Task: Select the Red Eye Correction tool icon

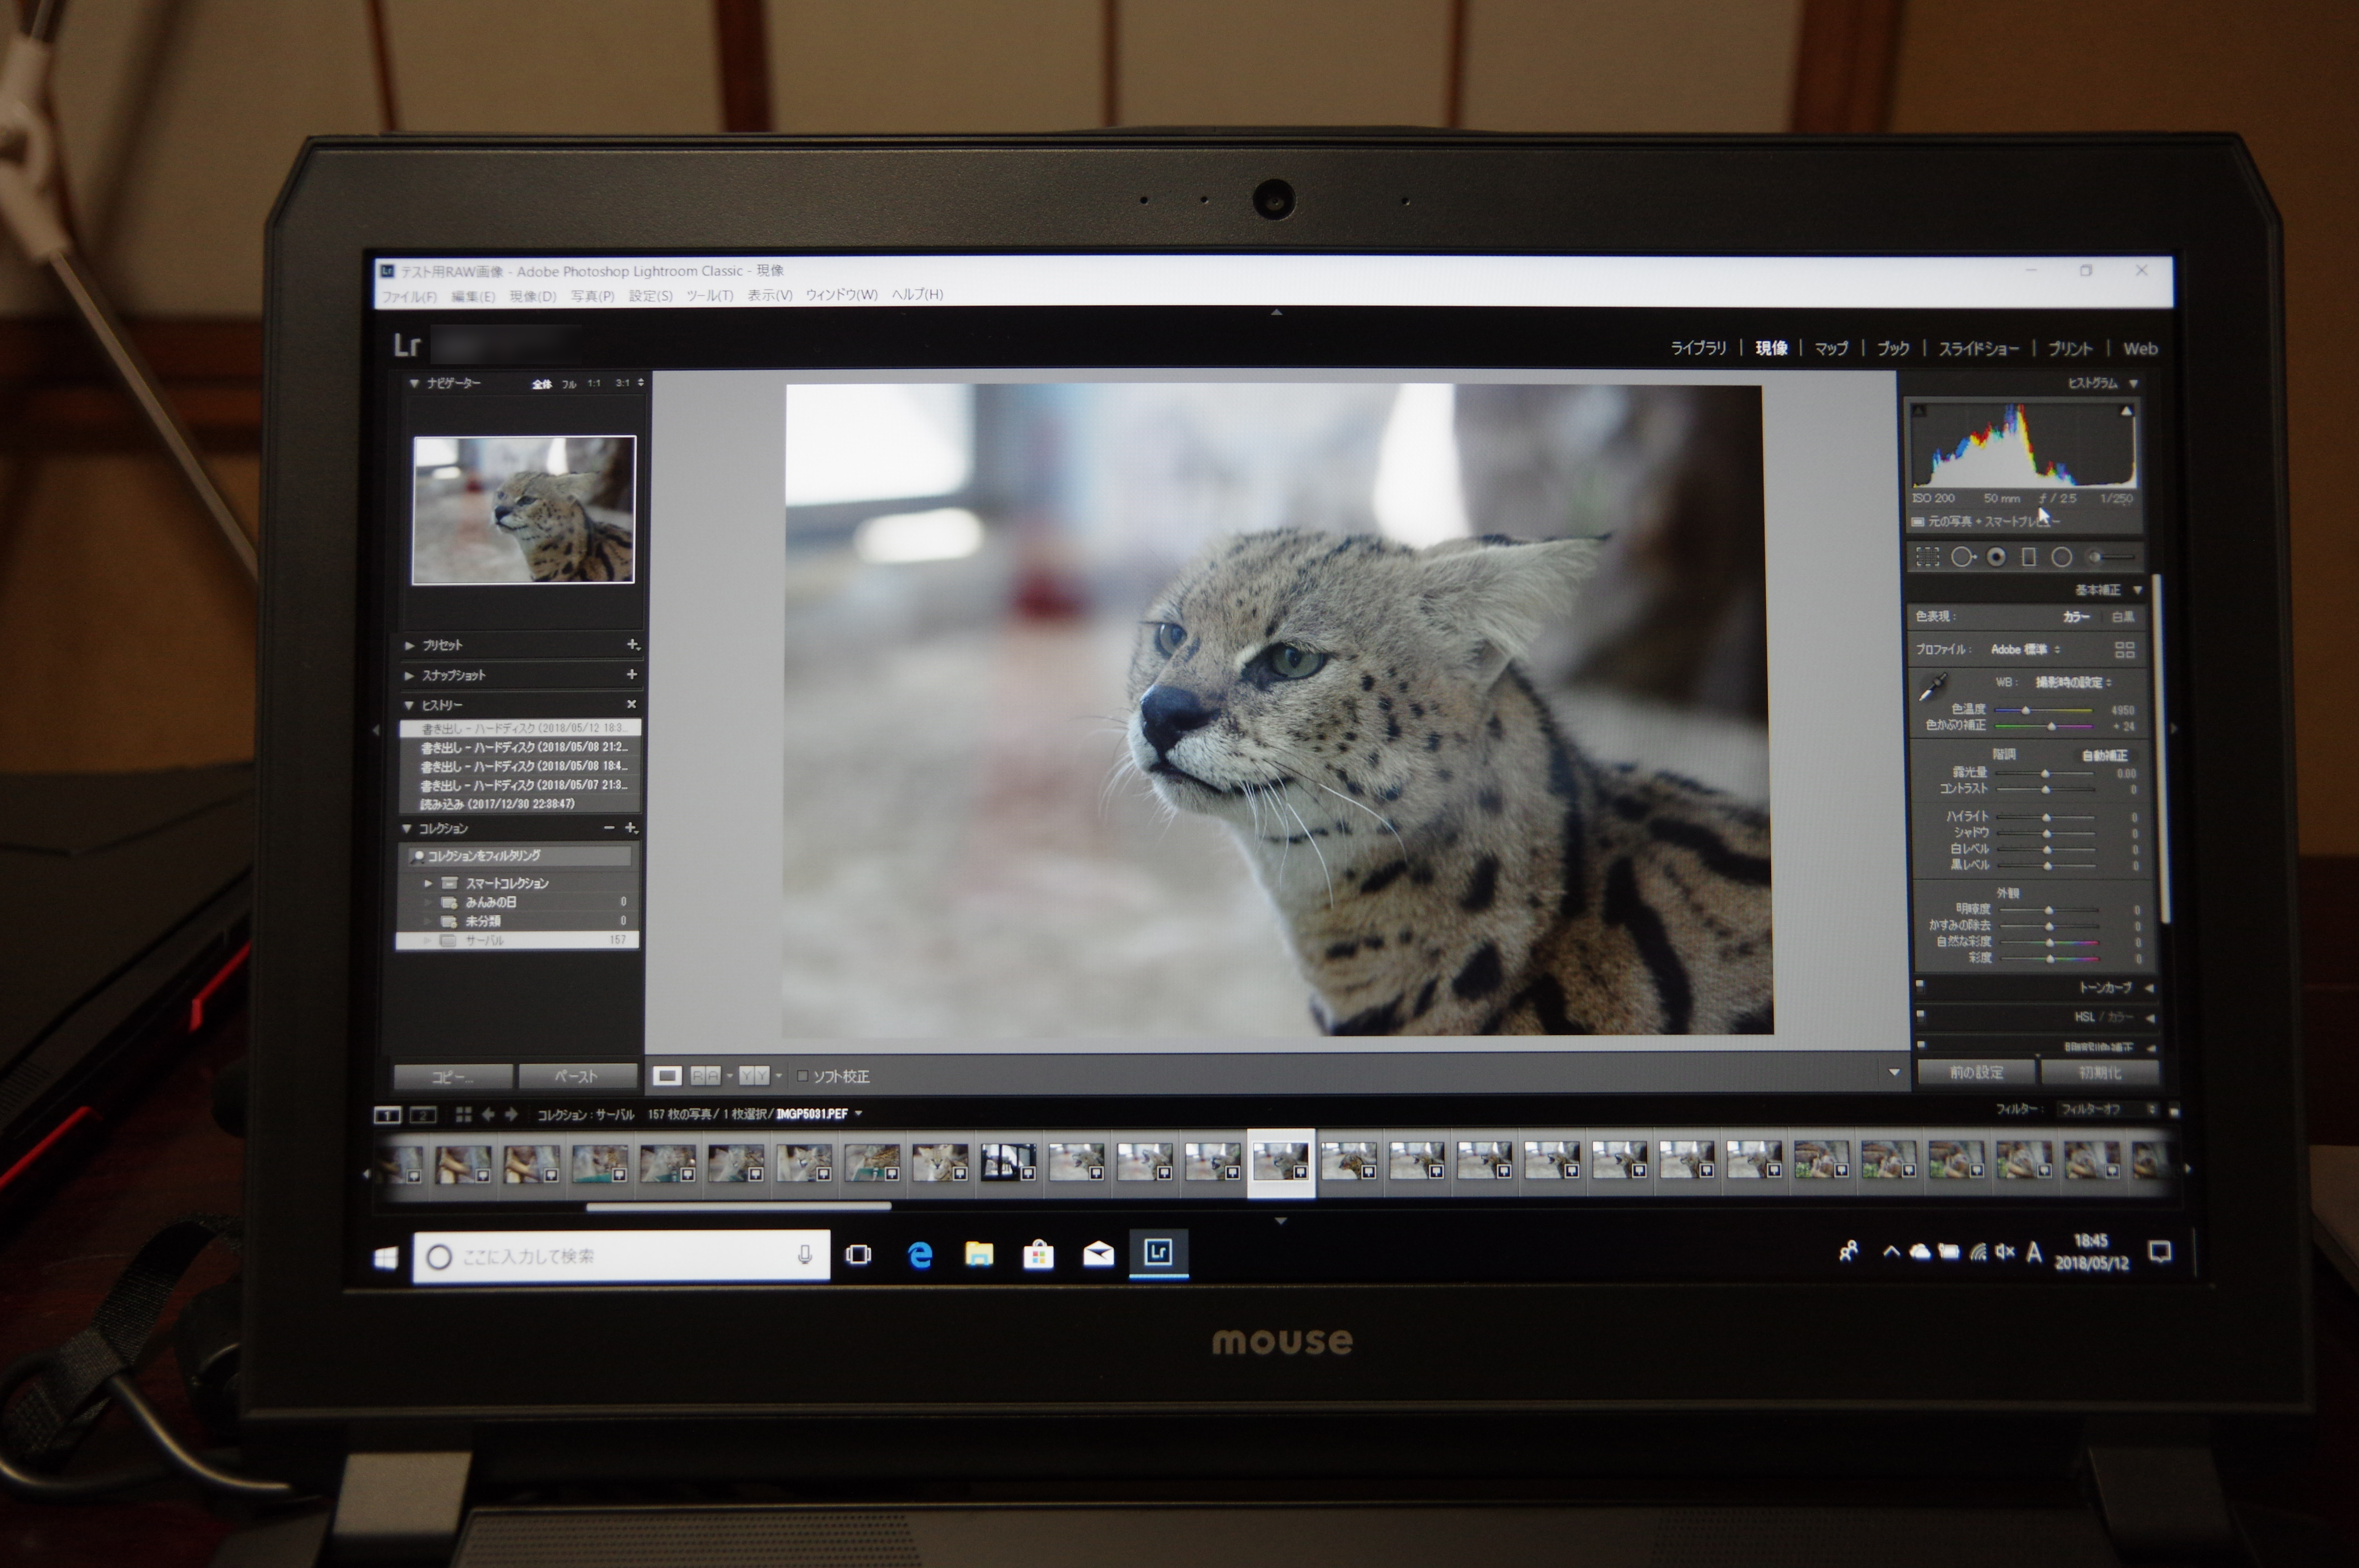Action: click(x=1996, y=557)
